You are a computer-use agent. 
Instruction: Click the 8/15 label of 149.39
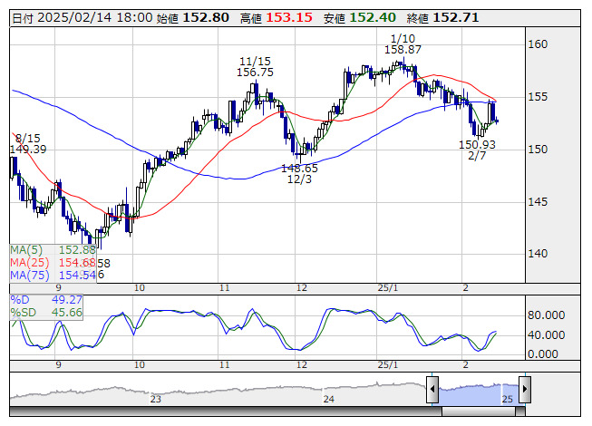tap(27, 142)
